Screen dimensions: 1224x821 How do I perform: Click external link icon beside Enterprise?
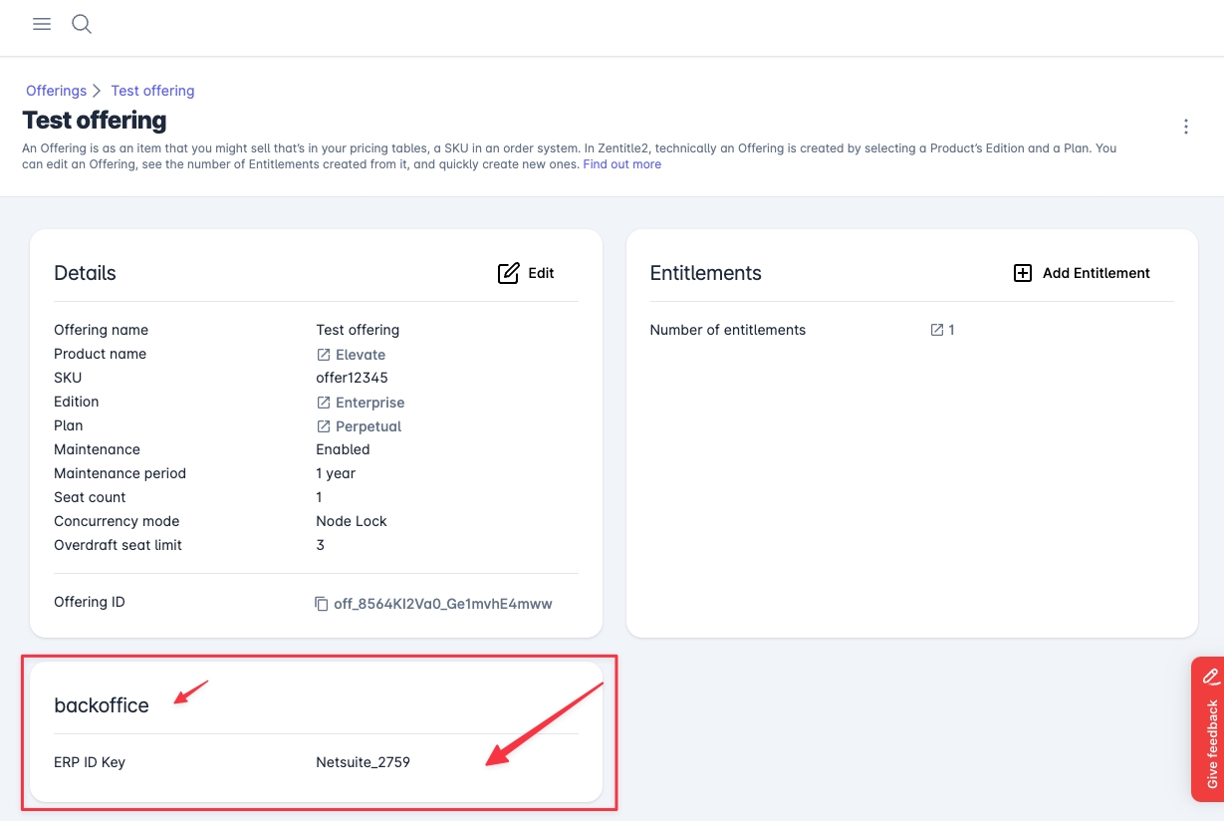[324, 403]
